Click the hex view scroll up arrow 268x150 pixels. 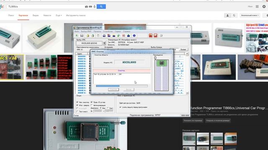coord(187,54)
